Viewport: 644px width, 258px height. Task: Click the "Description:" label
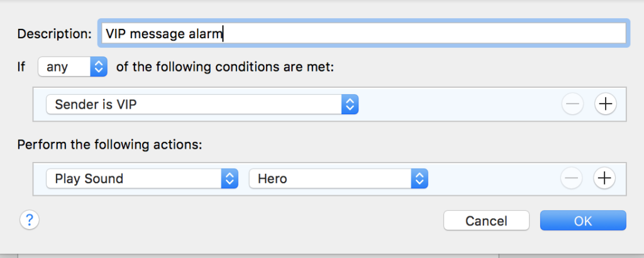(x=54, y=34)
